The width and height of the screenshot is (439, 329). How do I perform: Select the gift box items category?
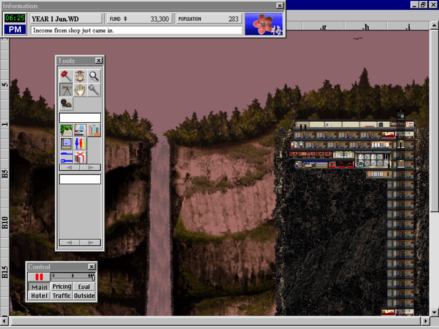pos(80,157)
